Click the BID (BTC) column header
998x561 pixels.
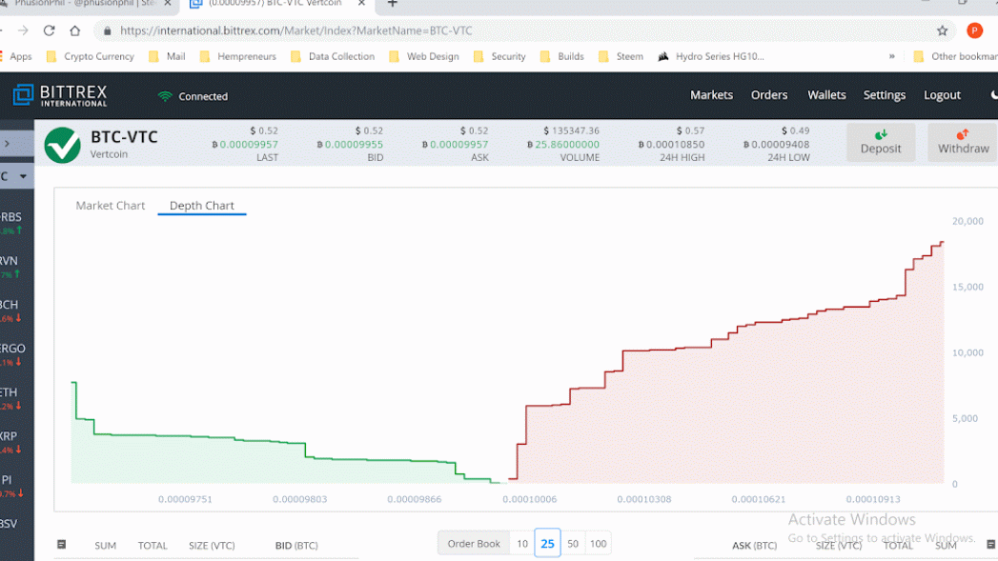296,546
